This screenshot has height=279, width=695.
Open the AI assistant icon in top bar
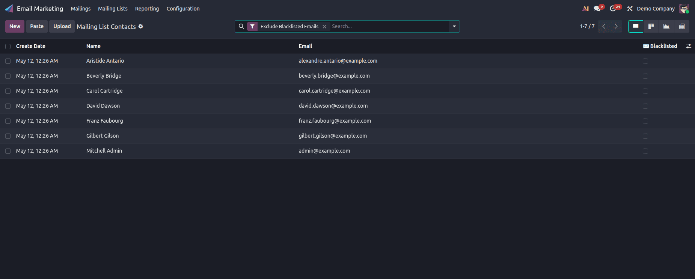pos(585,9)
